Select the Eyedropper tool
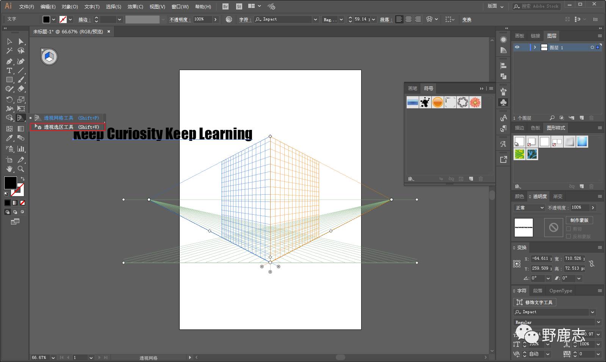This screenshot has width=606, height=362. 9,138
